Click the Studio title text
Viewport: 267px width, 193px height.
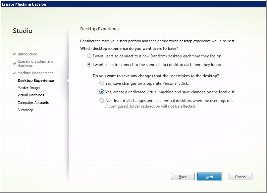[x=23, y=31]
